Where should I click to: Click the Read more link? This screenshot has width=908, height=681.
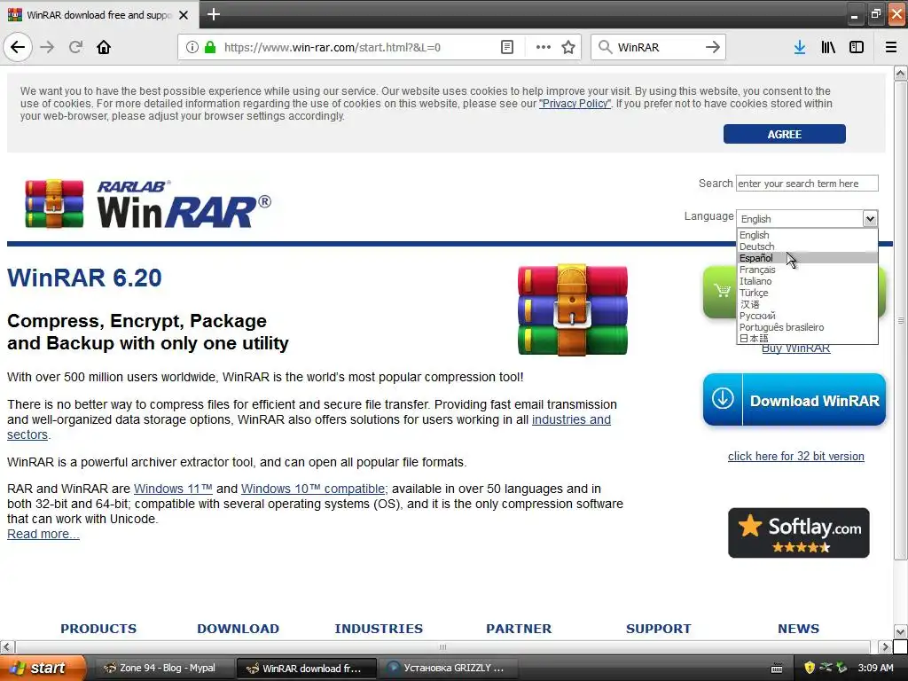(43, 534)
